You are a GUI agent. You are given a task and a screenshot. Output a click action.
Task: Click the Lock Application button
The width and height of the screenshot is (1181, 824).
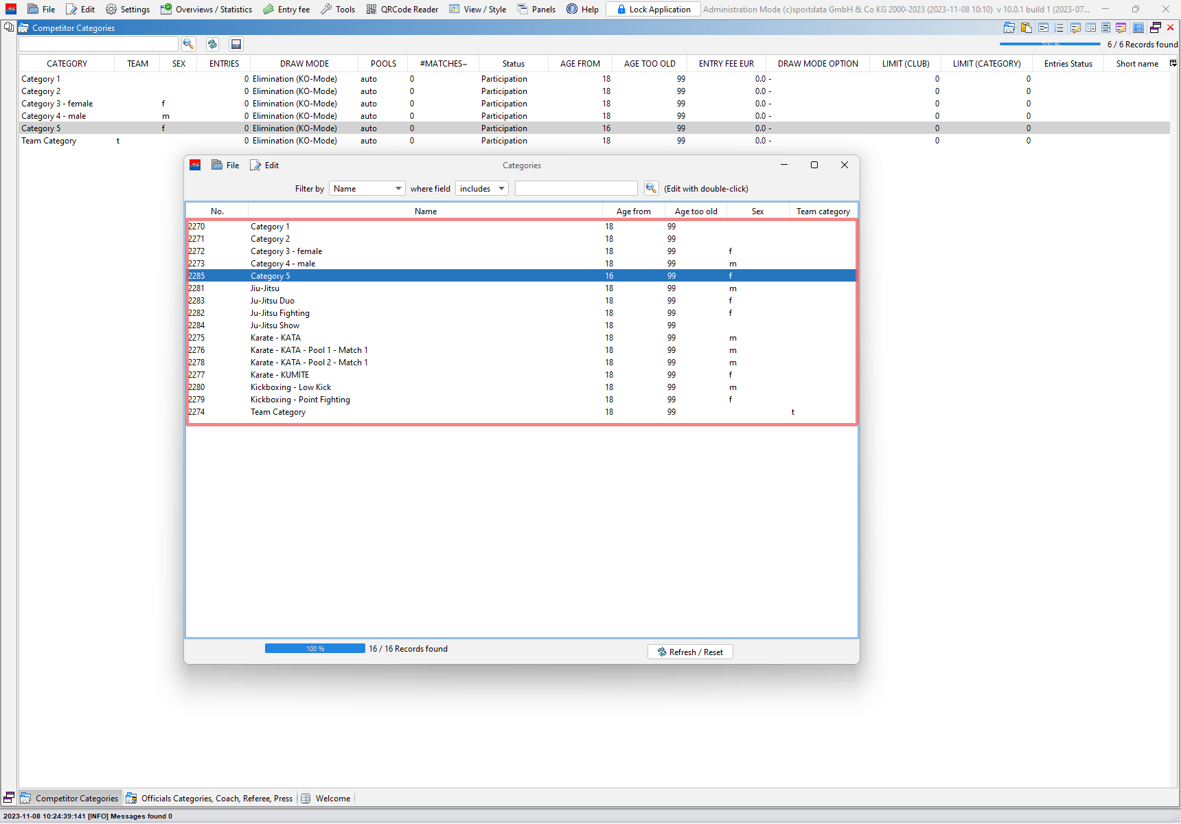point(653,10)
